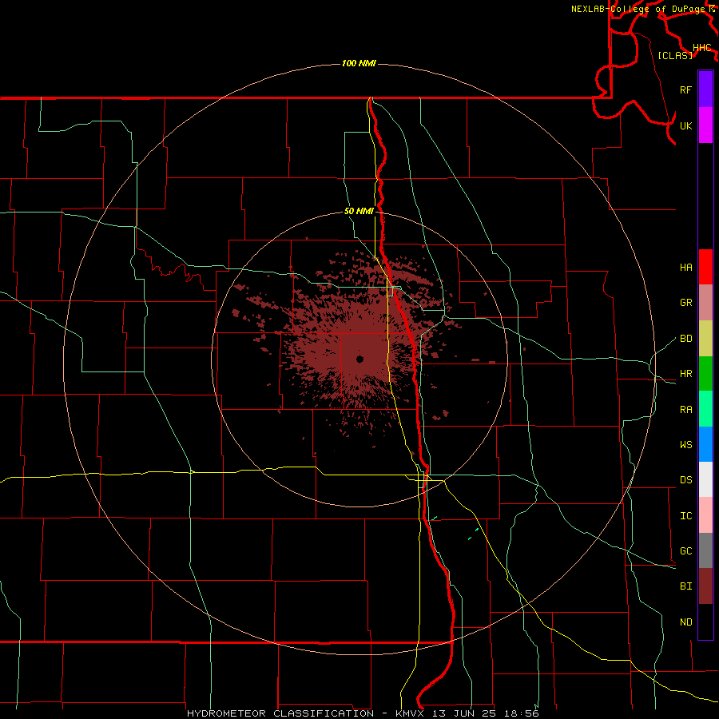The width and height of the screenshot is (719, 719).
Task: Click the 100 NMI range ring label
Action: pyautogui.click(x=359, y=63)
